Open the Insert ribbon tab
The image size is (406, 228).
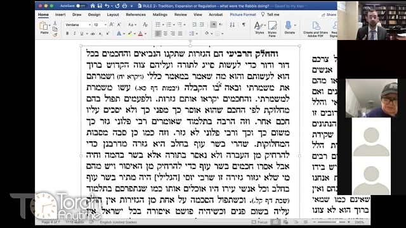[60, 15]
